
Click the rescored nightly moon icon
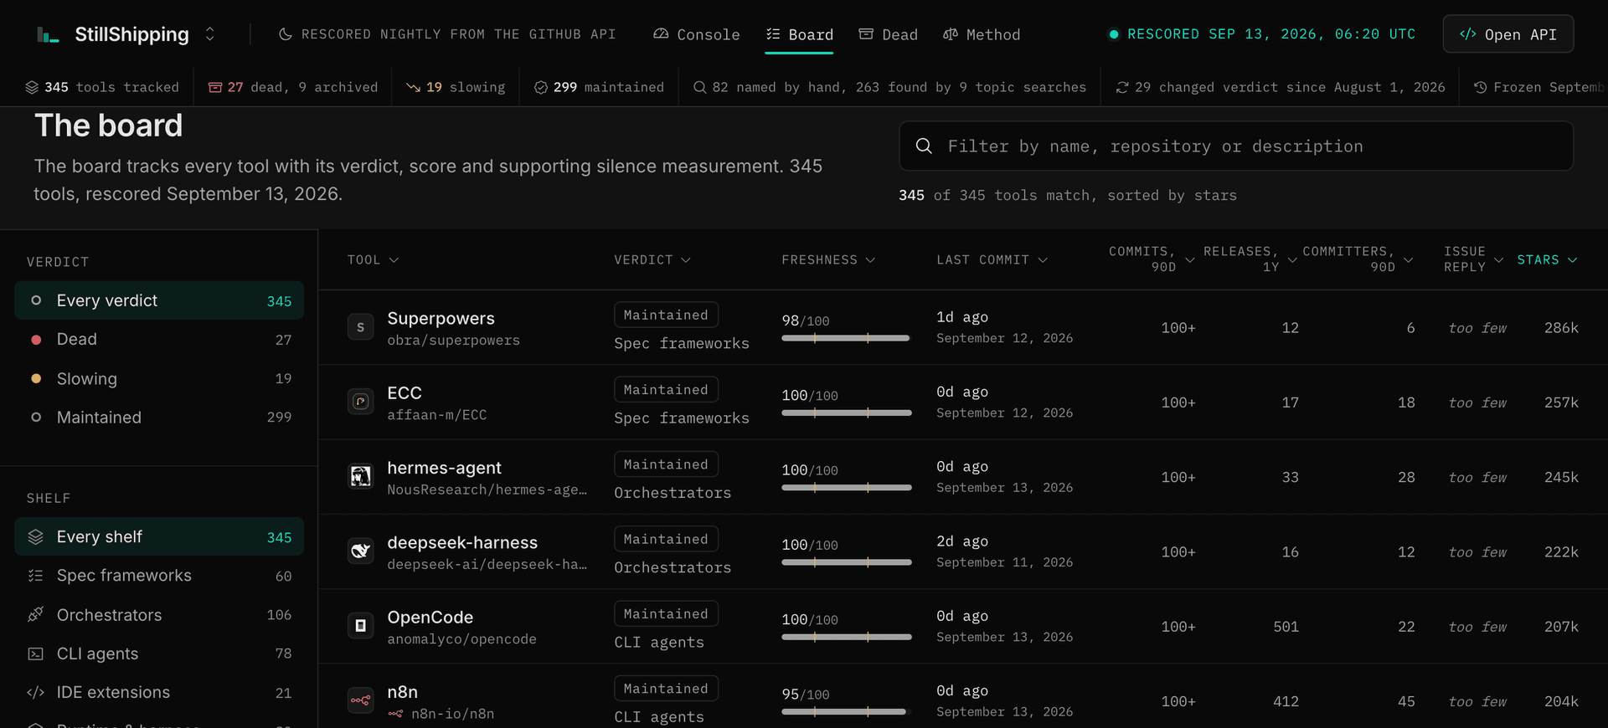point(286,34)
